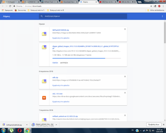
Task: Click the downloads page vertical scrollbar
Action: [x=165, y=33]
